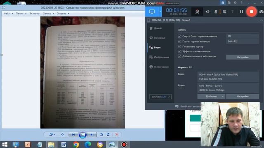Collapse the Bandicam panel with the chevron
The width and height of the screenshot is (264, 148).
[x=261, y=20]
